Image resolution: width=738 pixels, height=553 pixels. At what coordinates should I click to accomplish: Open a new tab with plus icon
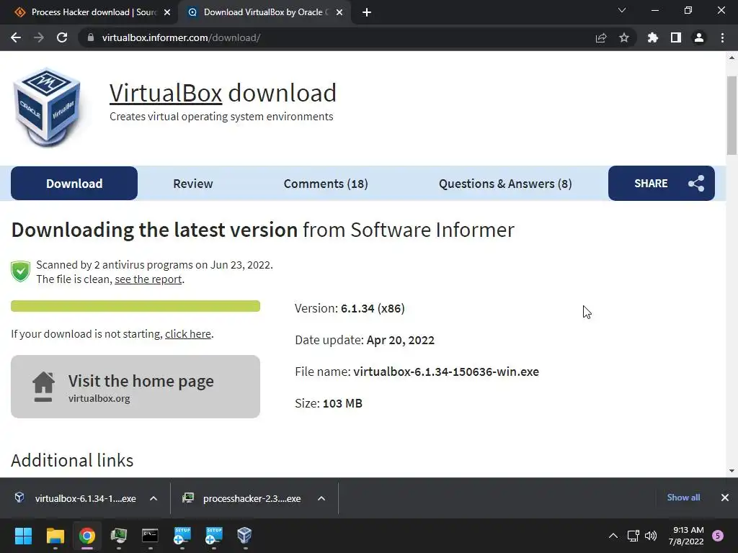tap(367, 12)
